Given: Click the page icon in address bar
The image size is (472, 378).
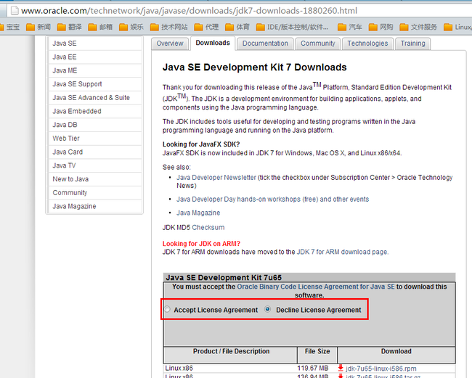Looking at the screenshot, I should pos(14,11).
